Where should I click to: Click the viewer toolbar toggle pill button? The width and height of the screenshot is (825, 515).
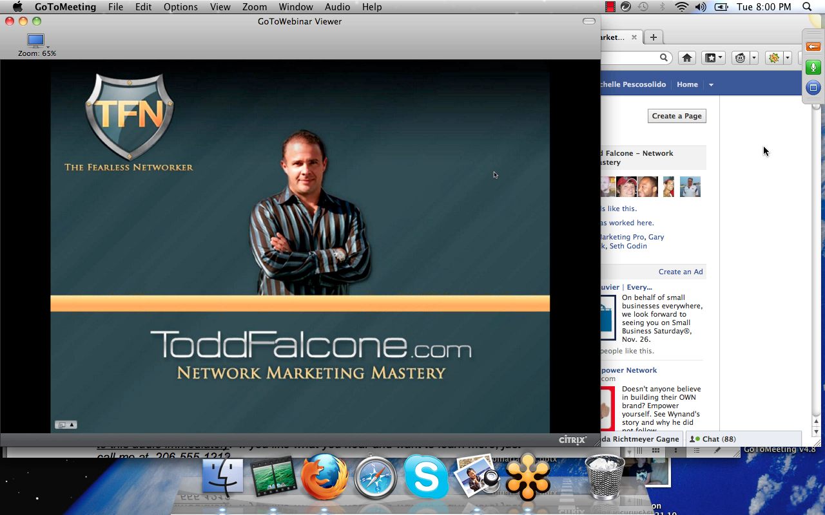[x=589, y=21]
